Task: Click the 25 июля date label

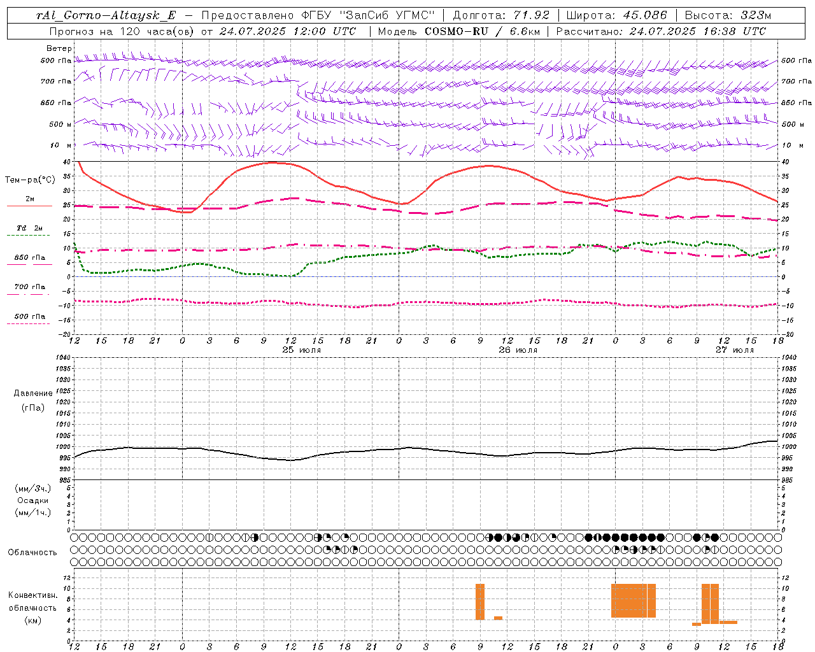Action: pyautogui.click(x=302, y=350)
